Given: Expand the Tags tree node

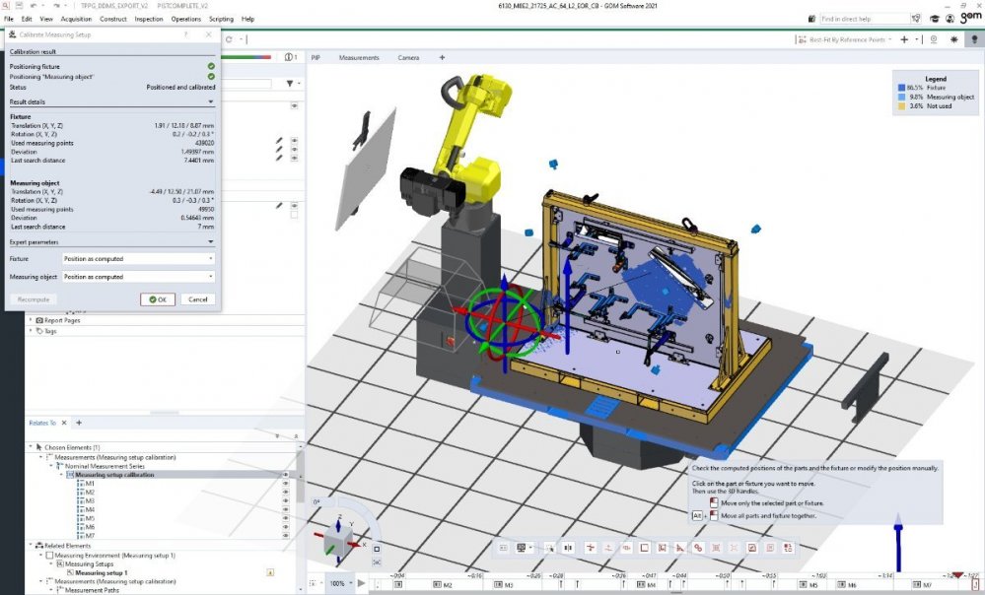Looking at the screenshot, I should coord(31,331).
